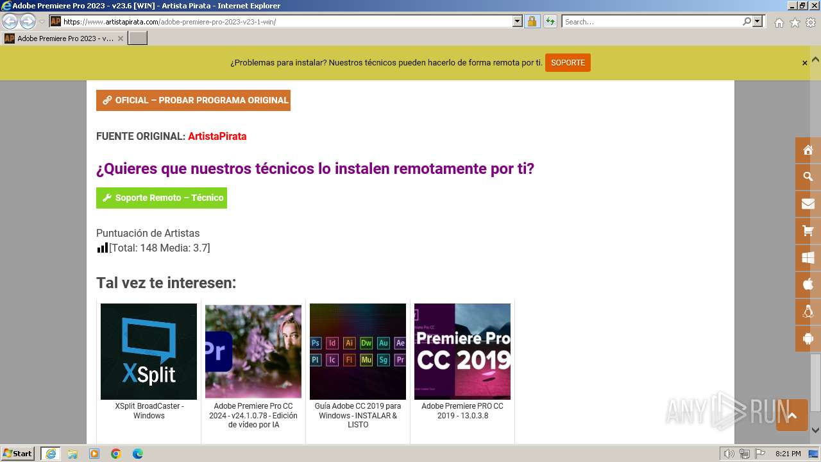
Task: Click the SOPORTE button in the yellow banner
Action: pos(568,63)
